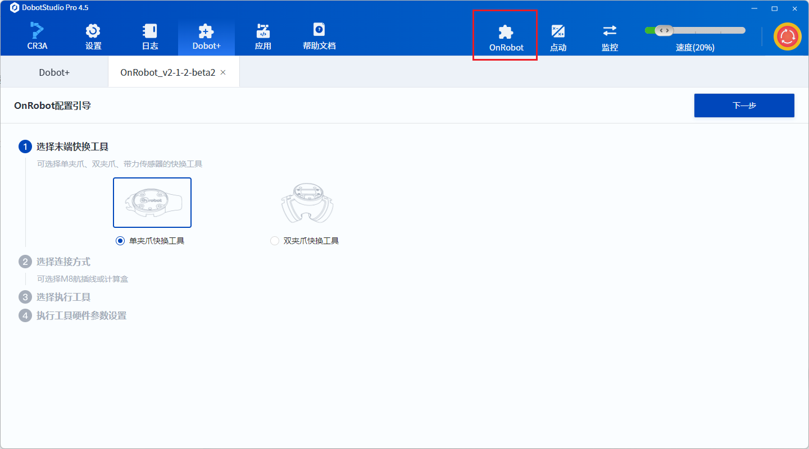809x449 pixels.
Task: Click the 速度(20%) speed label
Action: coord(695,48)
